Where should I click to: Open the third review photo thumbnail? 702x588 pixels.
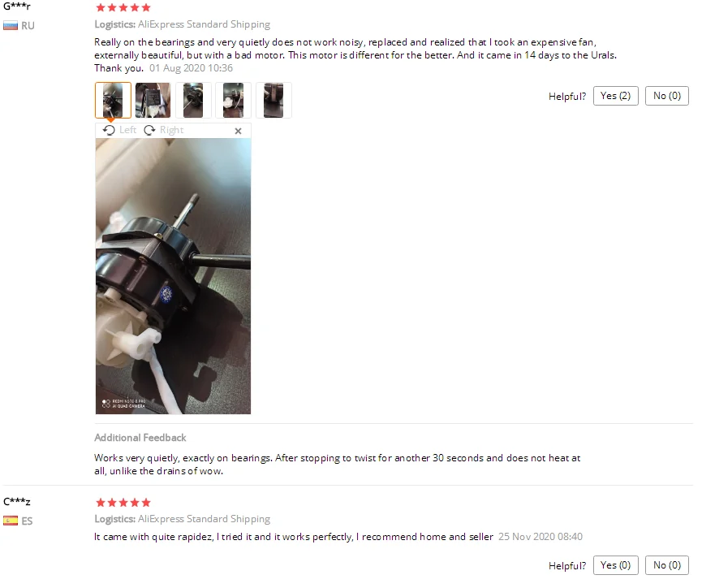193,100
